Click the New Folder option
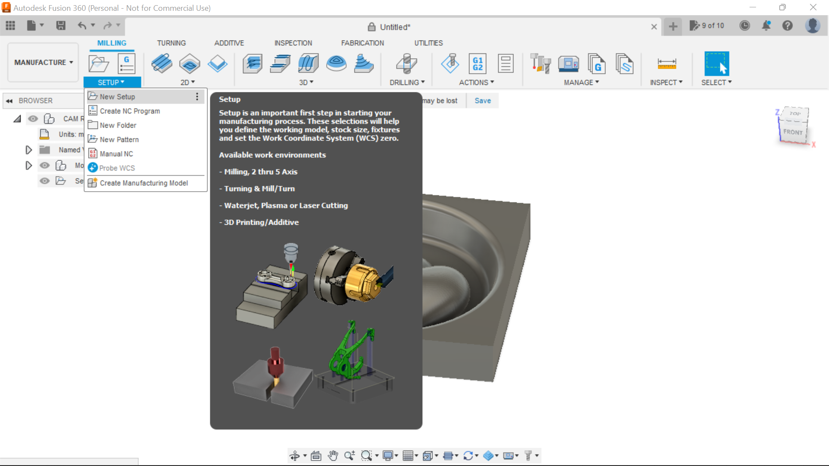The height and width of the screenshot is (466, 829). [x=118, y=125]
